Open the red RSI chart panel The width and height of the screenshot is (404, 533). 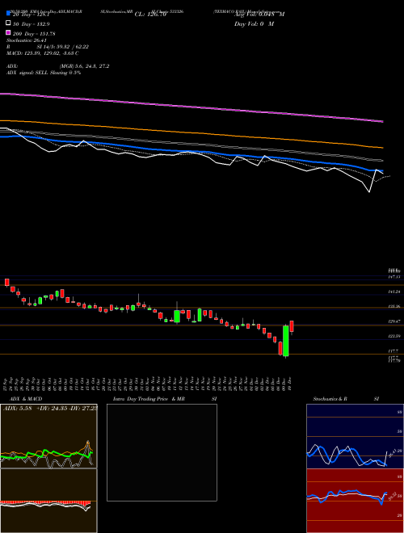[355, 501]
